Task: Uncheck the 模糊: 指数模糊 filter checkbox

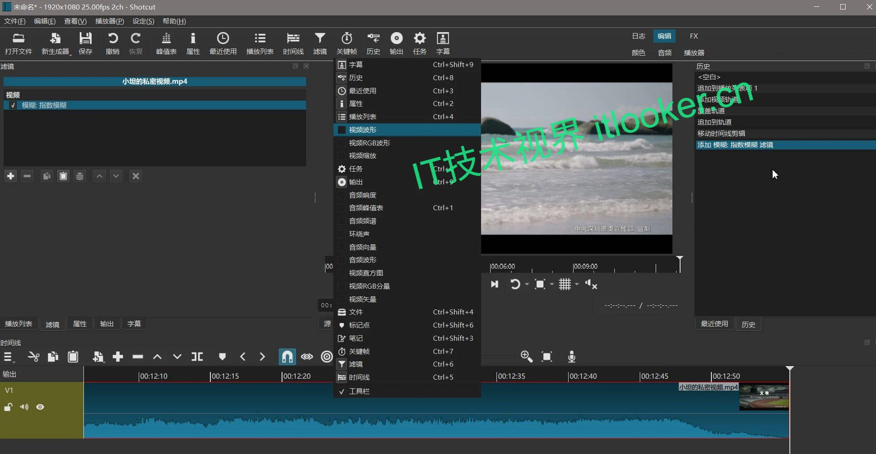Action: coord(13,105)
